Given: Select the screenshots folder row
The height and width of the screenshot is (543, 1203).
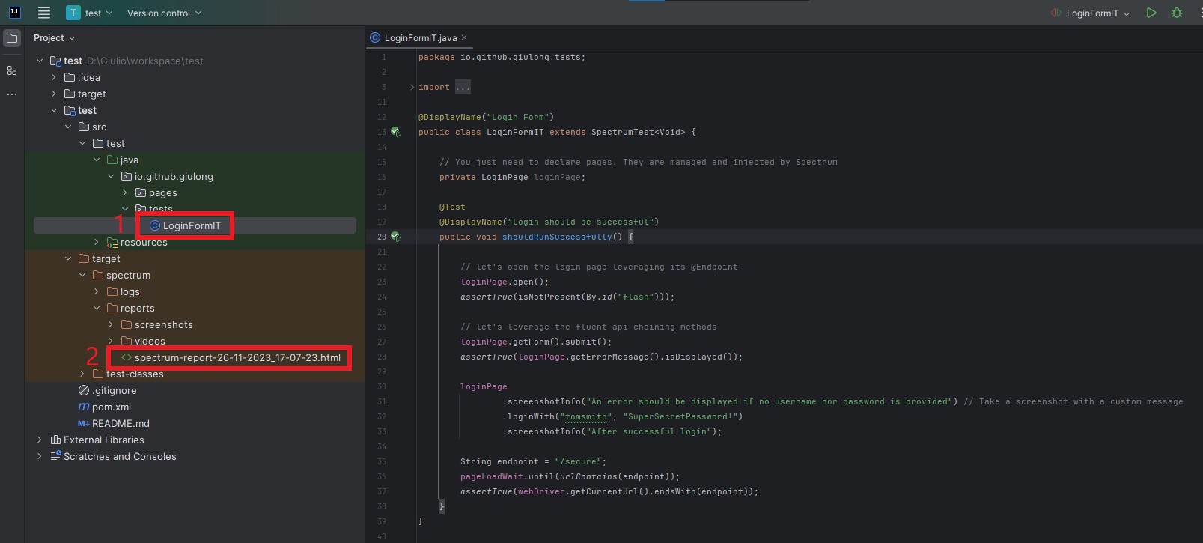Looking at the screenshot, I should tap(195, 324).
